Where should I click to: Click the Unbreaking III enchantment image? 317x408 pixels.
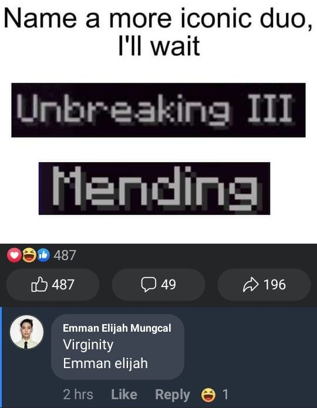click(158, 110)
